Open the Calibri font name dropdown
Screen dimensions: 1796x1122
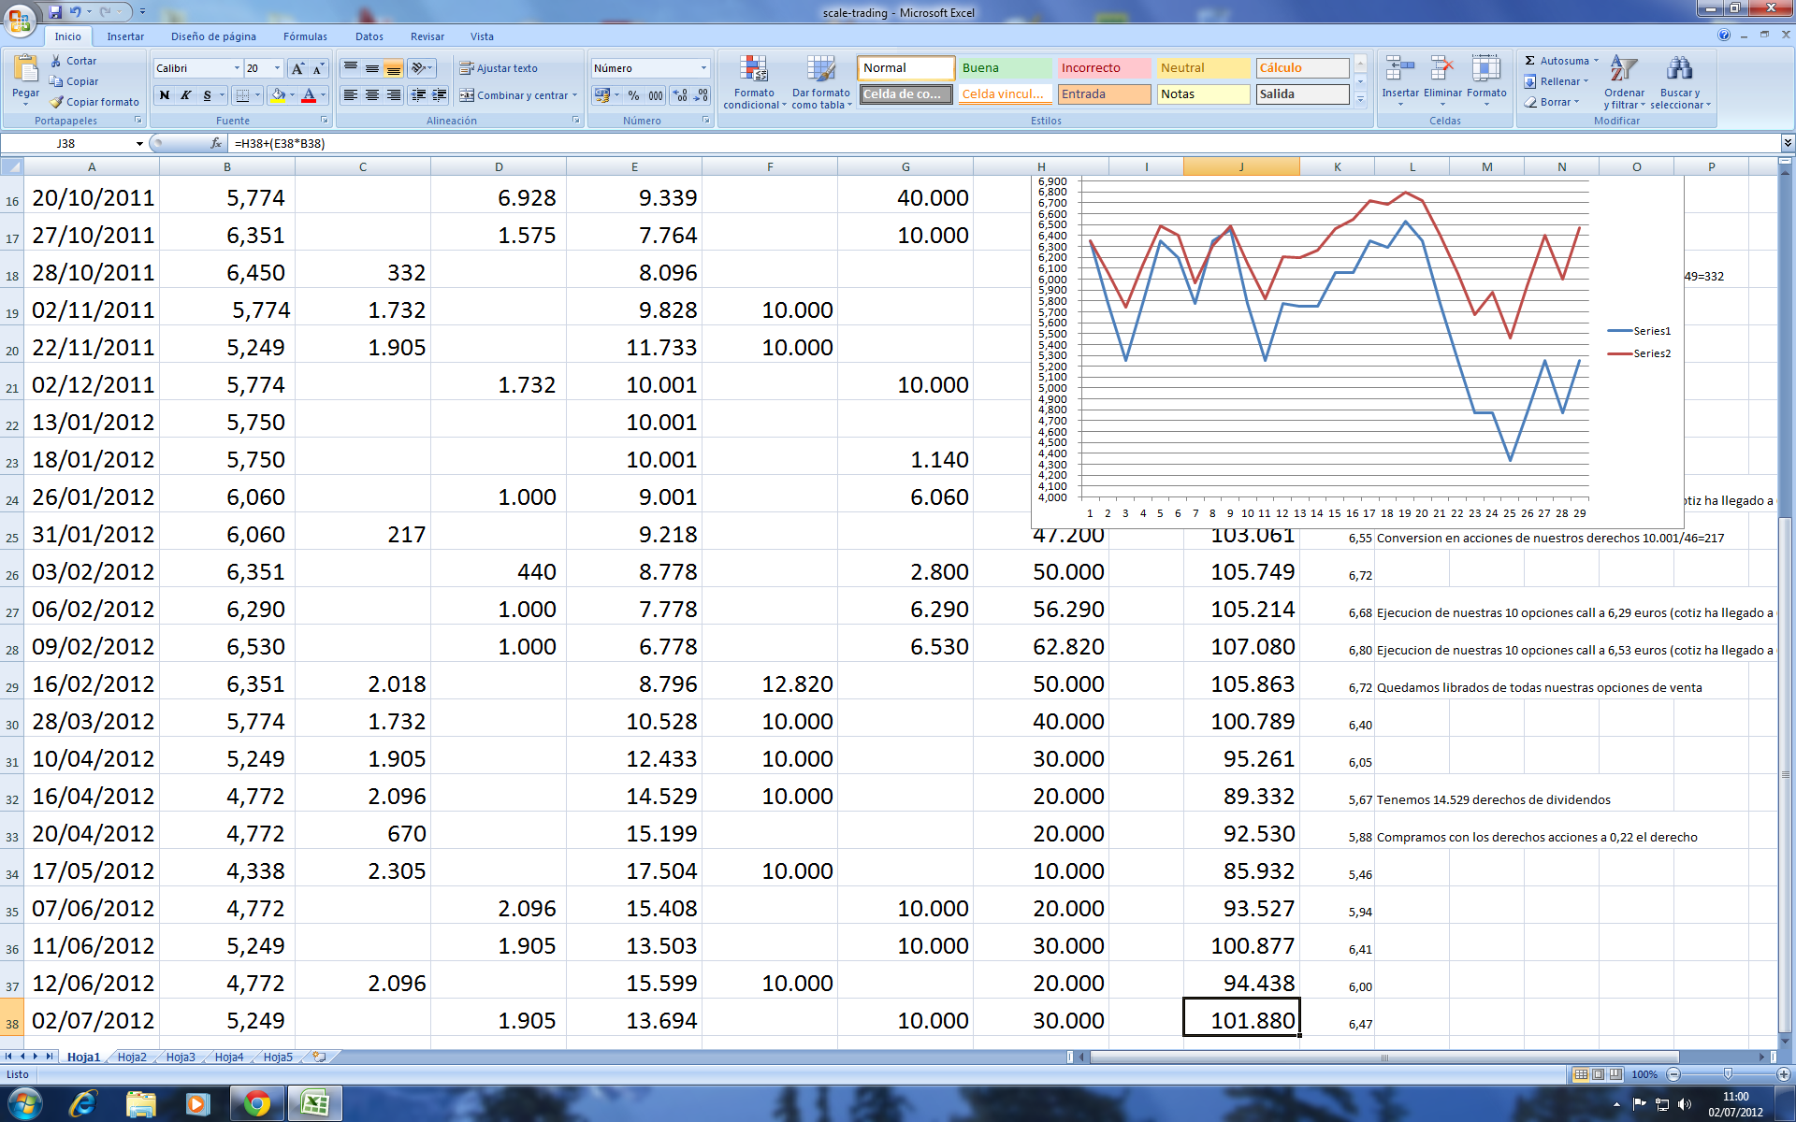pyautogui.click(x=236, y=68)
